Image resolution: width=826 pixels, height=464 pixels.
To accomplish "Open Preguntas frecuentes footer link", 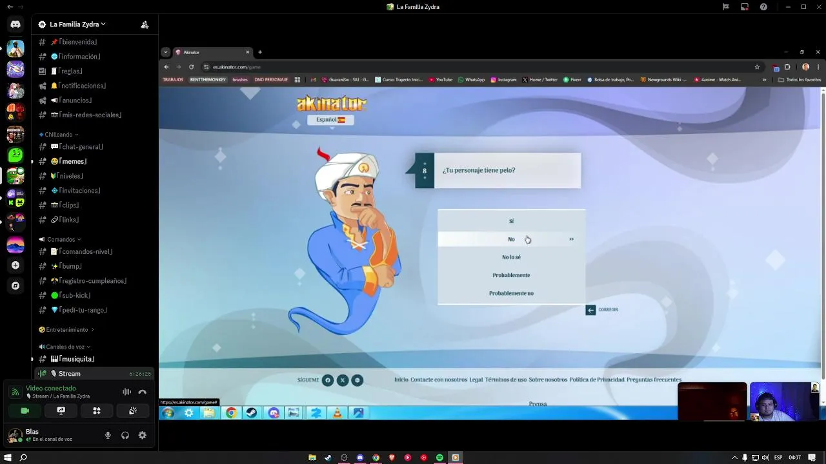I will pos(654,380).
